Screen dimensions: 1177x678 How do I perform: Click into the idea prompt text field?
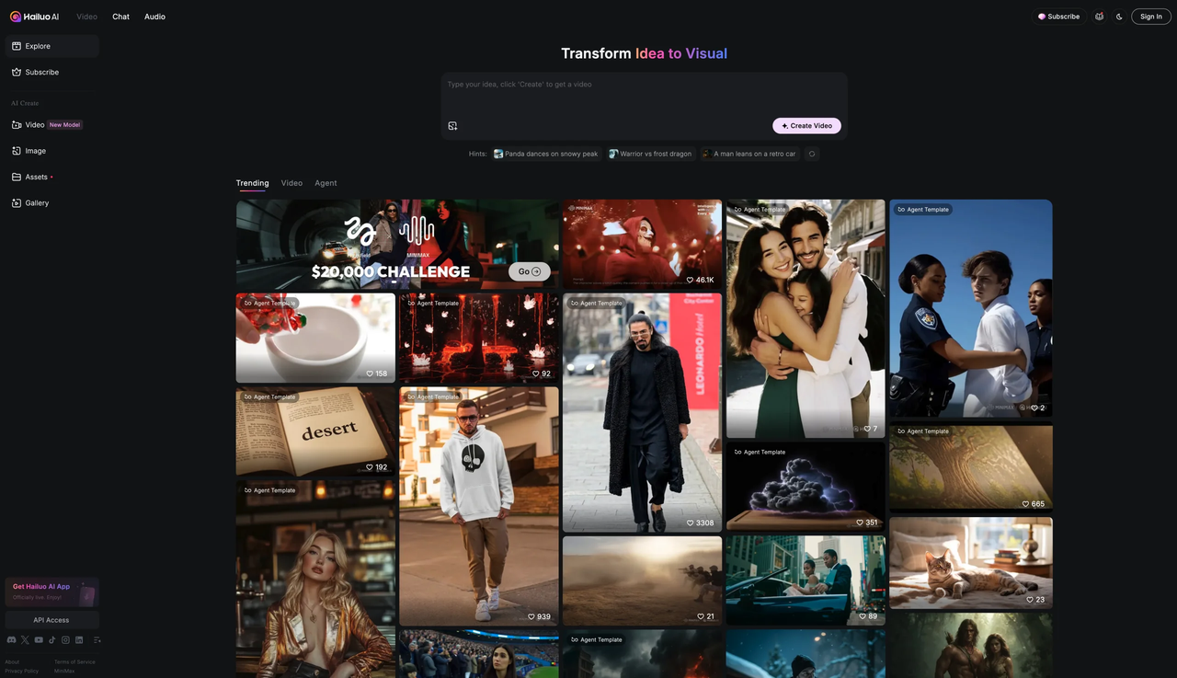pyautogui.click(x=644, y=97)
